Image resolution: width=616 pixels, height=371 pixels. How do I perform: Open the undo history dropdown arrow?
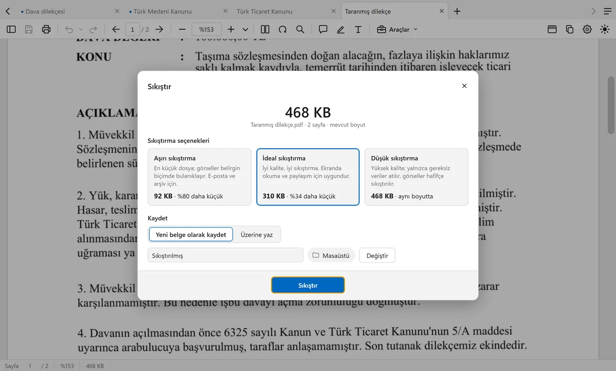(x=81, y=29)
